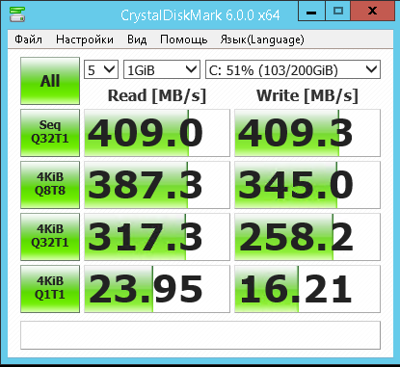The image size is (400, 367).
Task: Expand the 1GiB test size dropdown
Action: click(162, 69)
